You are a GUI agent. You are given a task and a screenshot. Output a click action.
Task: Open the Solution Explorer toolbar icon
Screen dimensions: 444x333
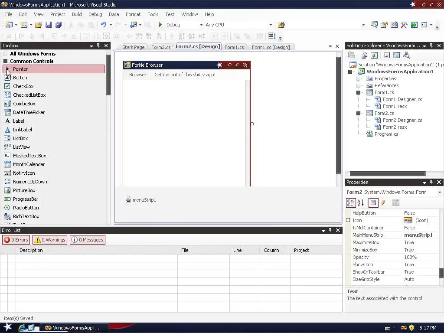point(374,25)
